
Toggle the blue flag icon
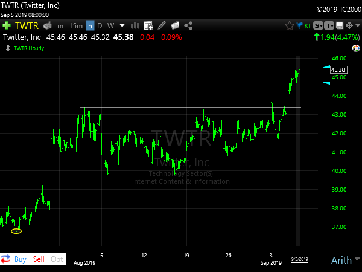point(299,25)
